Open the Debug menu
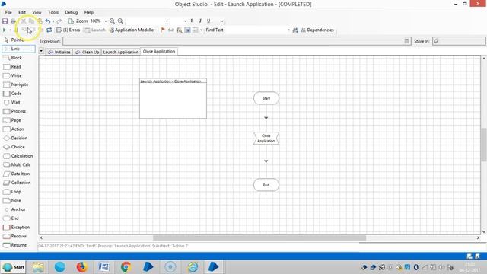The width and height of the screenshot is (487, 274). click(x=71, y=12)
